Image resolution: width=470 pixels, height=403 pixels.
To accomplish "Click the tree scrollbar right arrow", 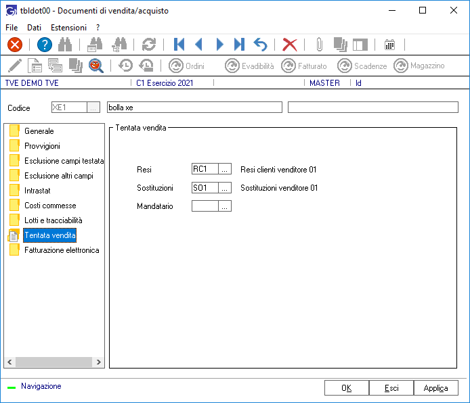I will click(99, 362).
